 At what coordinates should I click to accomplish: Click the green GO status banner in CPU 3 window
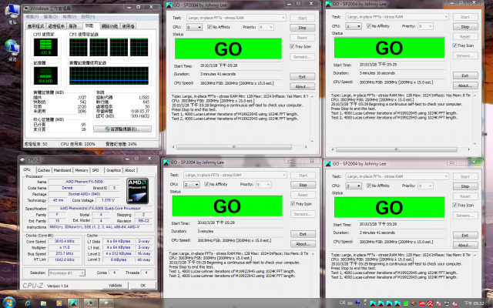point(389,207)
